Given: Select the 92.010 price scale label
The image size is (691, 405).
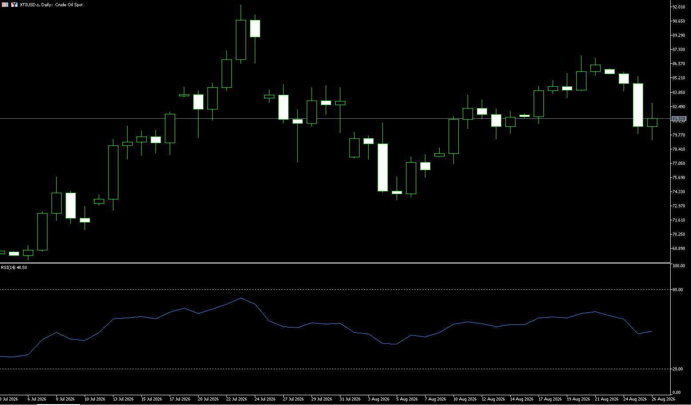Looking at the screenshot, I should (679, 7).
